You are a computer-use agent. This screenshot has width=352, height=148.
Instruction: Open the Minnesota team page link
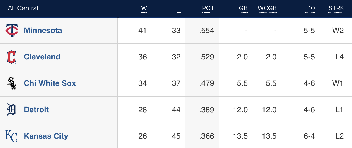43,30
